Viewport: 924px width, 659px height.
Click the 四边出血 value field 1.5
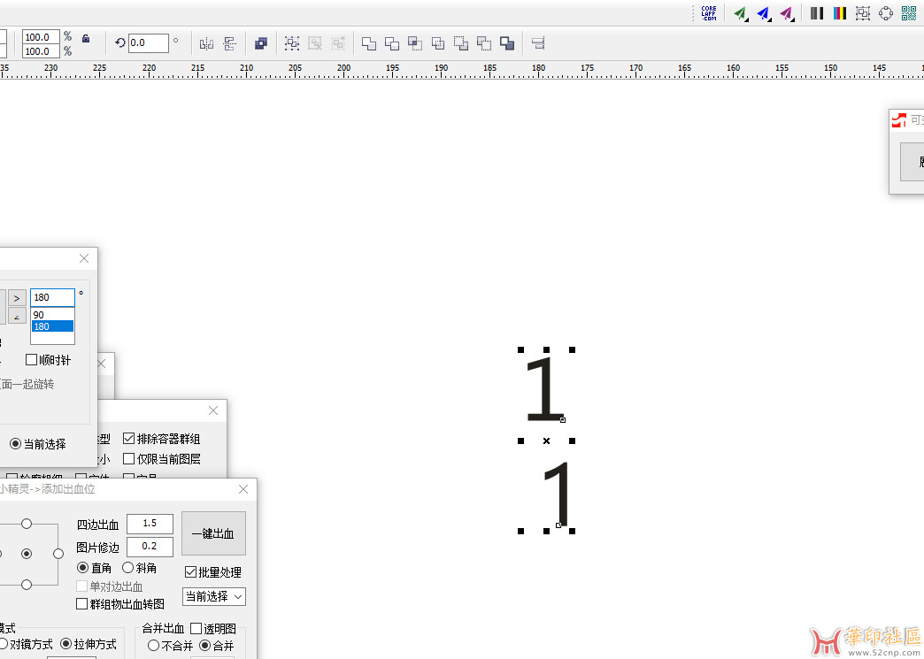(150, 524)
